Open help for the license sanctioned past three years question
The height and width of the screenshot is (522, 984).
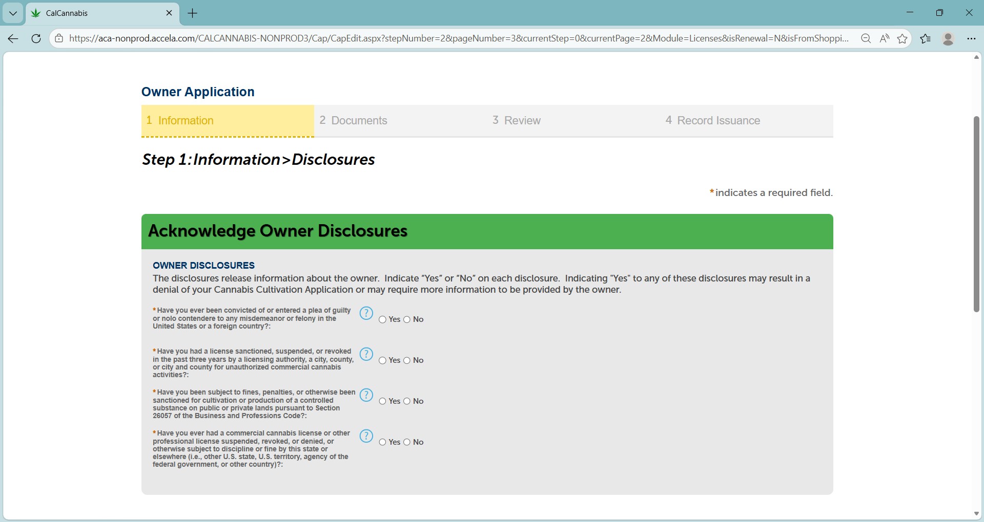pos(366,354)
